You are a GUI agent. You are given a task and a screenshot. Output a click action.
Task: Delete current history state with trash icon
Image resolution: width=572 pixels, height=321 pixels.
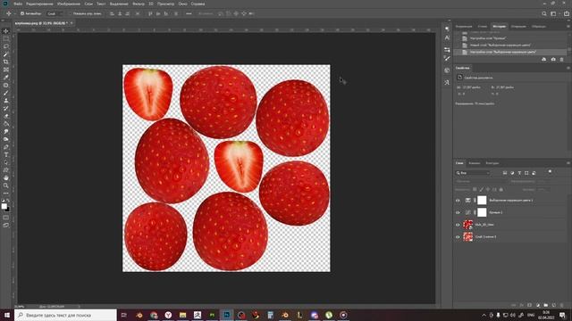(x=562, y=60)
